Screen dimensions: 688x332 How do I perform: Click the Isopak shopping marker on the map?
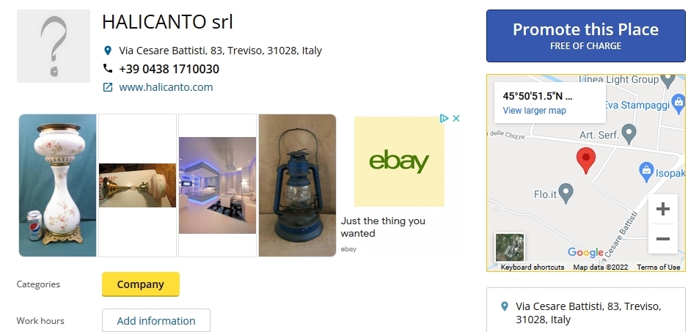point(646,171)
